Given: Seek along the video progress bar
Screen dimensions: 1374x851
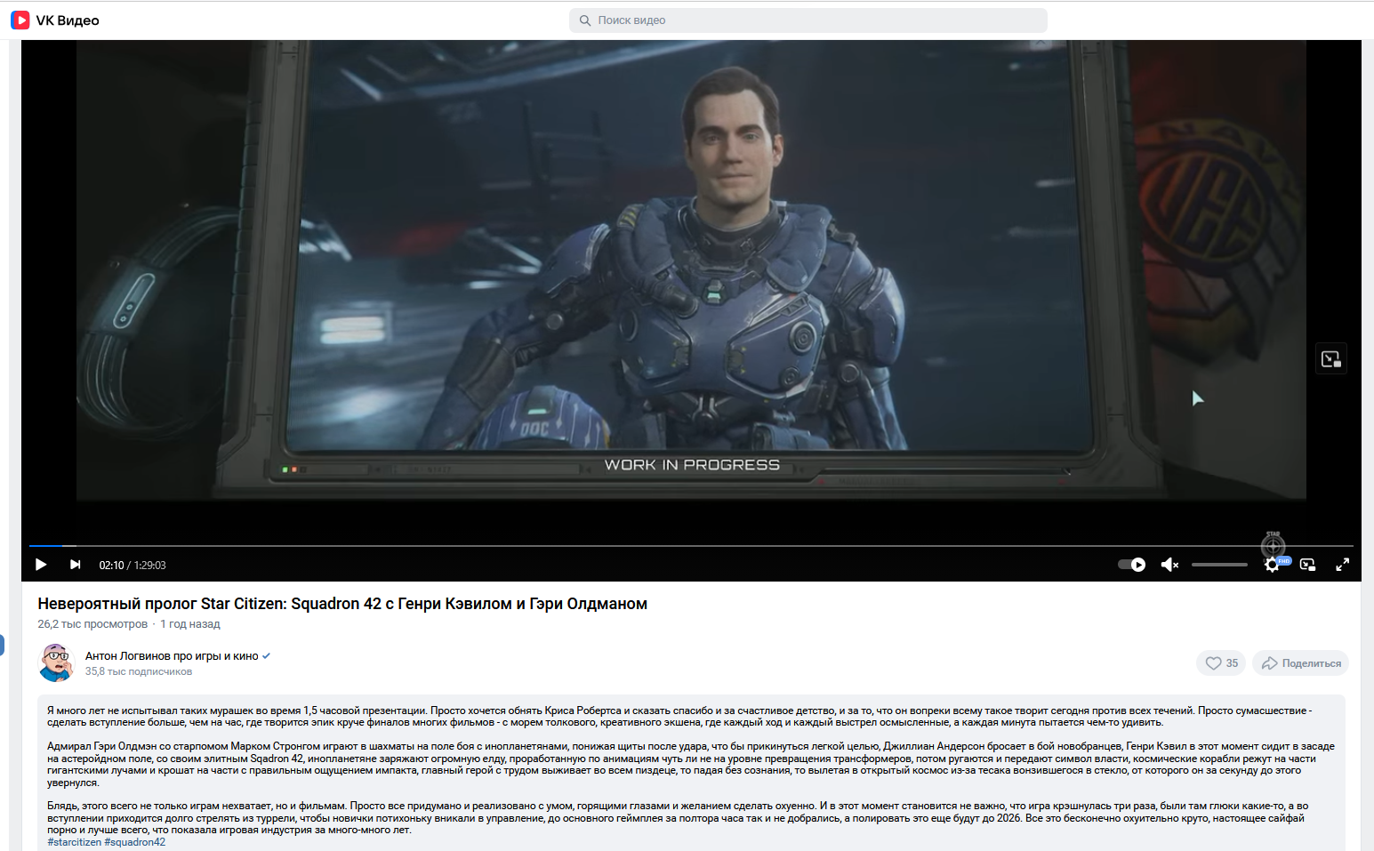Looking at the screenshot, I should click(x=691, y=546).
